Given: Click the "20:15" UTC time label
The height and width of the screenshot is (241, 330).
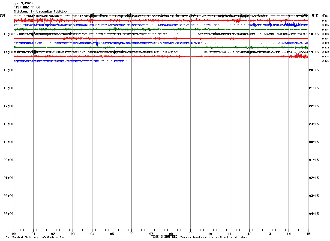Looking at the screenshot, I should [x=314, y=70].
